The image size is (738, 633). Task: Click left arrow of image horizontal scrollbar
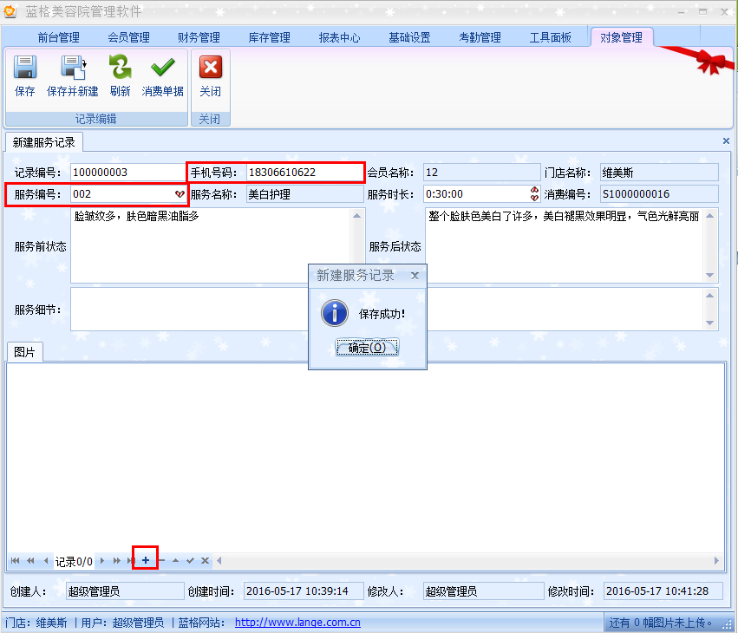coord(219,560)
